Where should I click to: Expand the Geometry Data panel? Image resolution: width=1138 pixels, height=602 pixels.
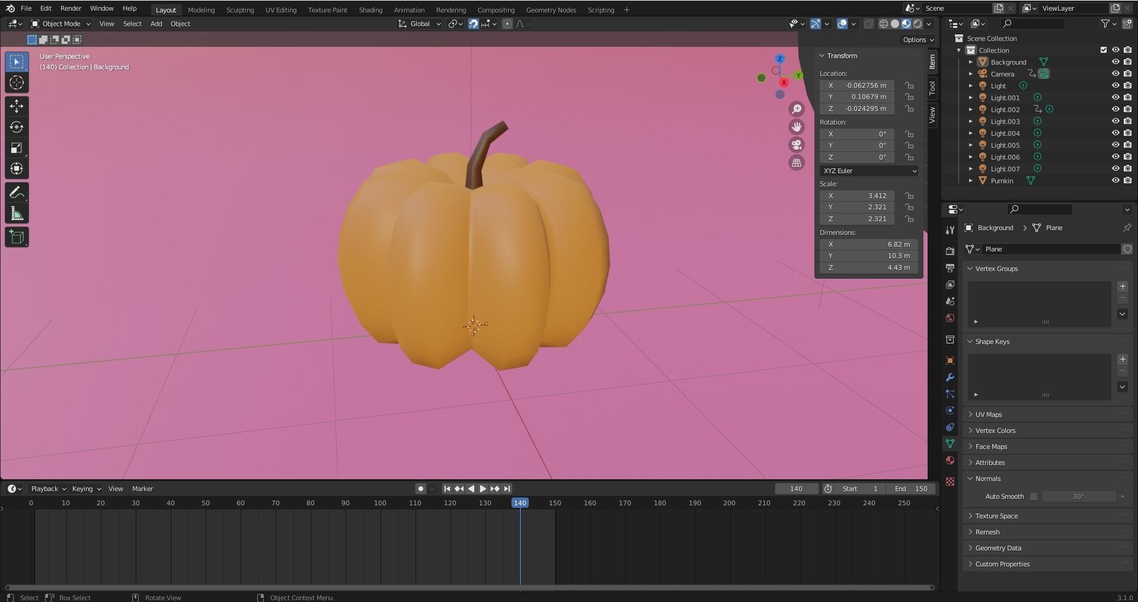[998, 548]
